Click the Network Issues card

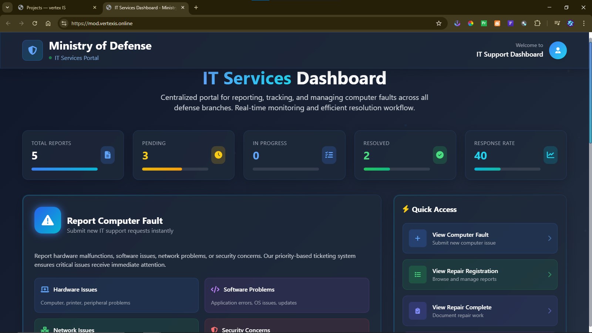(116, 327)
